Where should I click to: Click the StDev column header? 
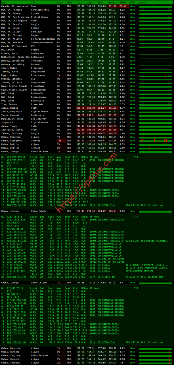click(x=123, y=2)
